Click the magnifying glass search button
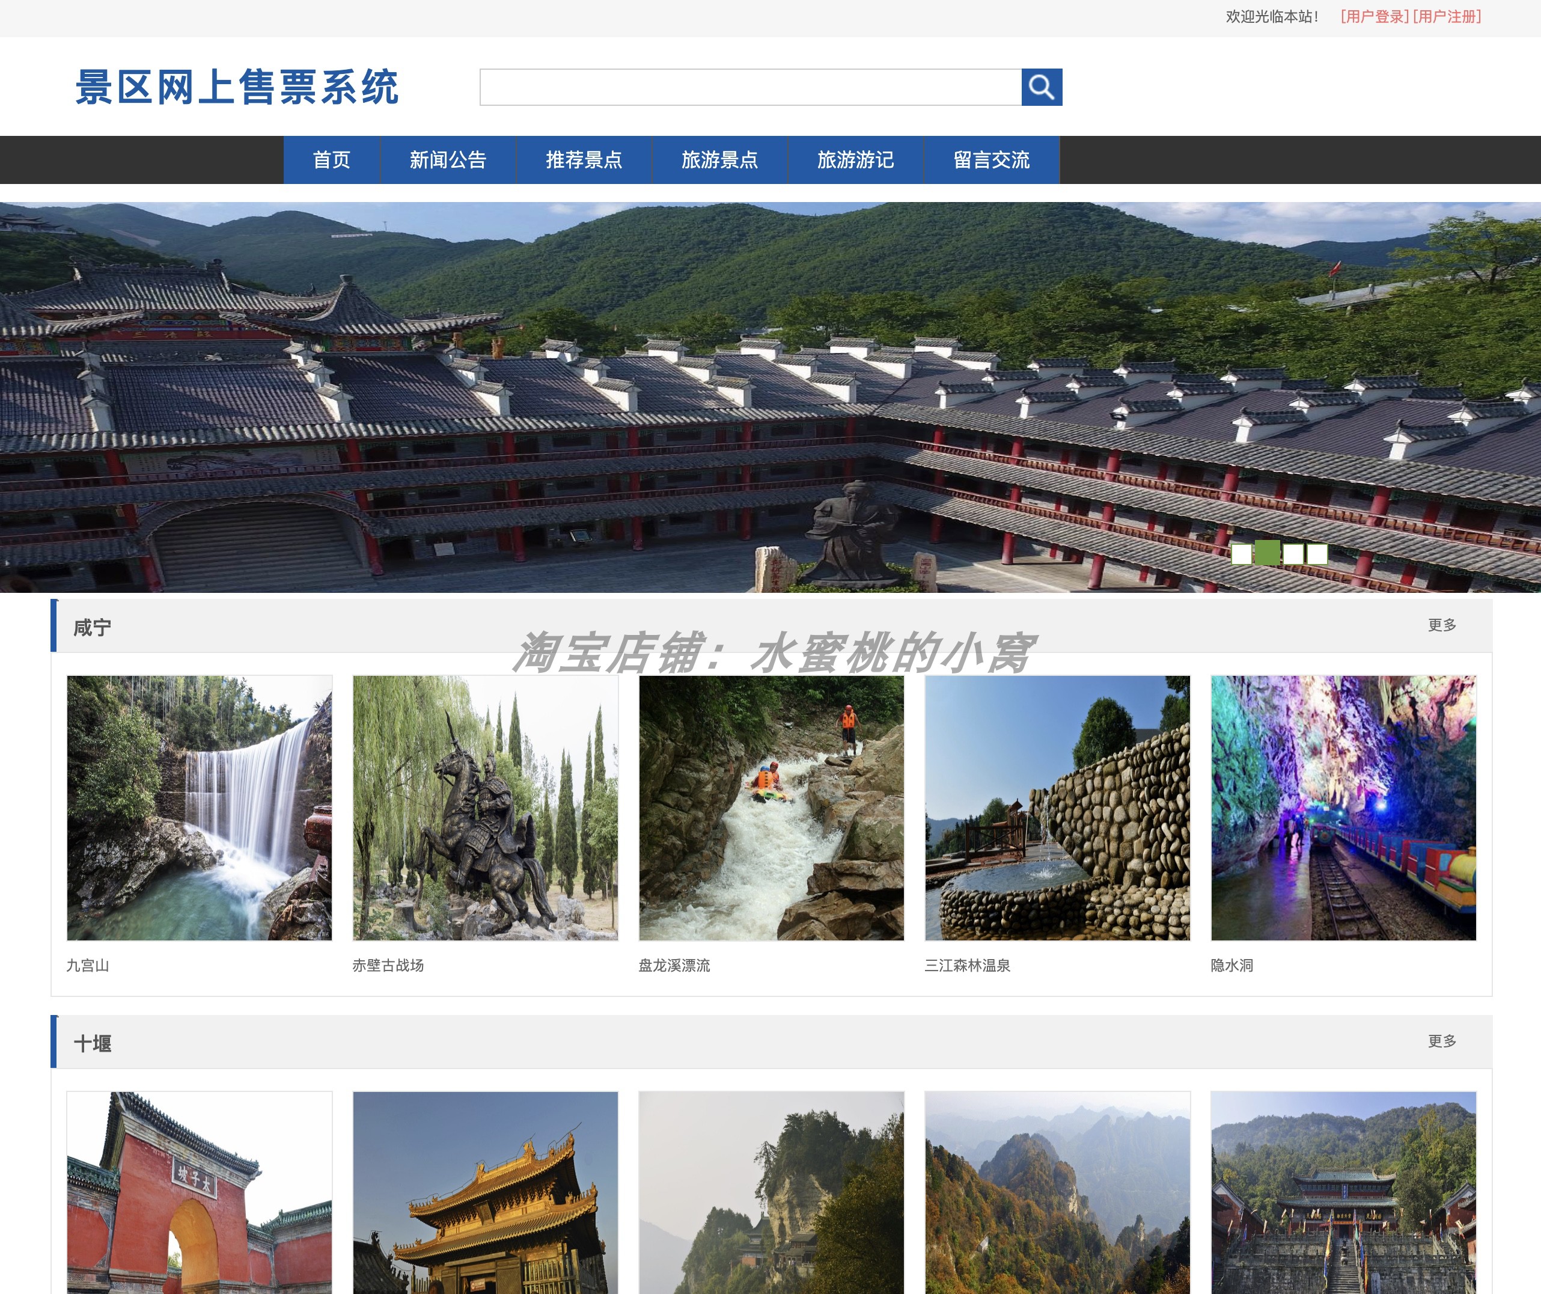This screenshot has width=1541, height=1294. pos(1042,87)
